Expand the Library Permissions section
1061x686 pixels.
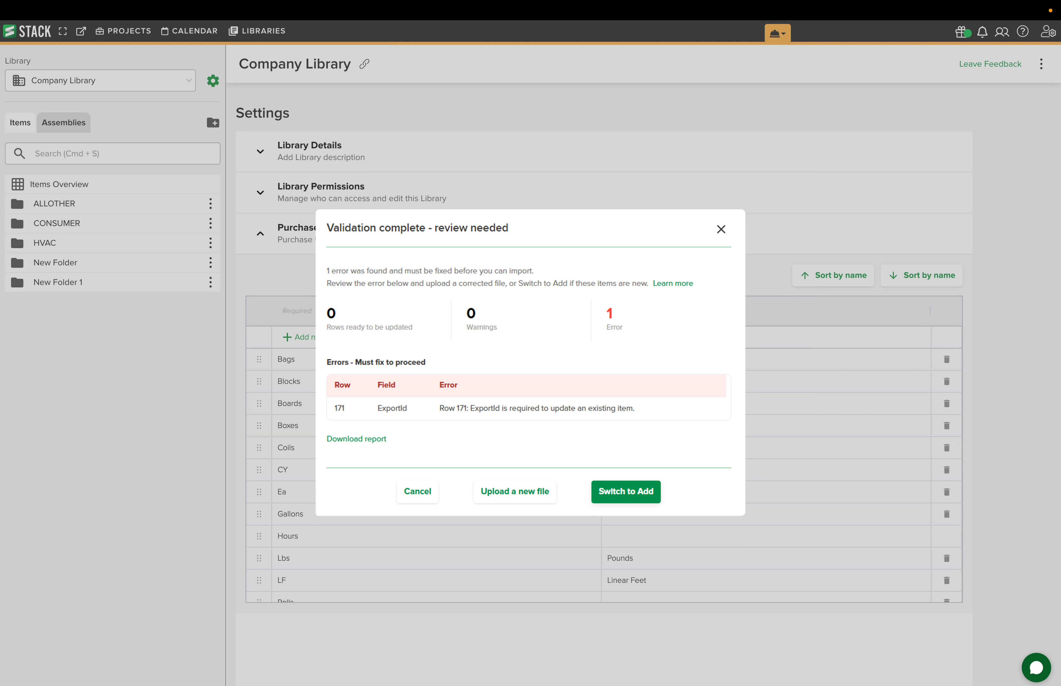point(260,192)
